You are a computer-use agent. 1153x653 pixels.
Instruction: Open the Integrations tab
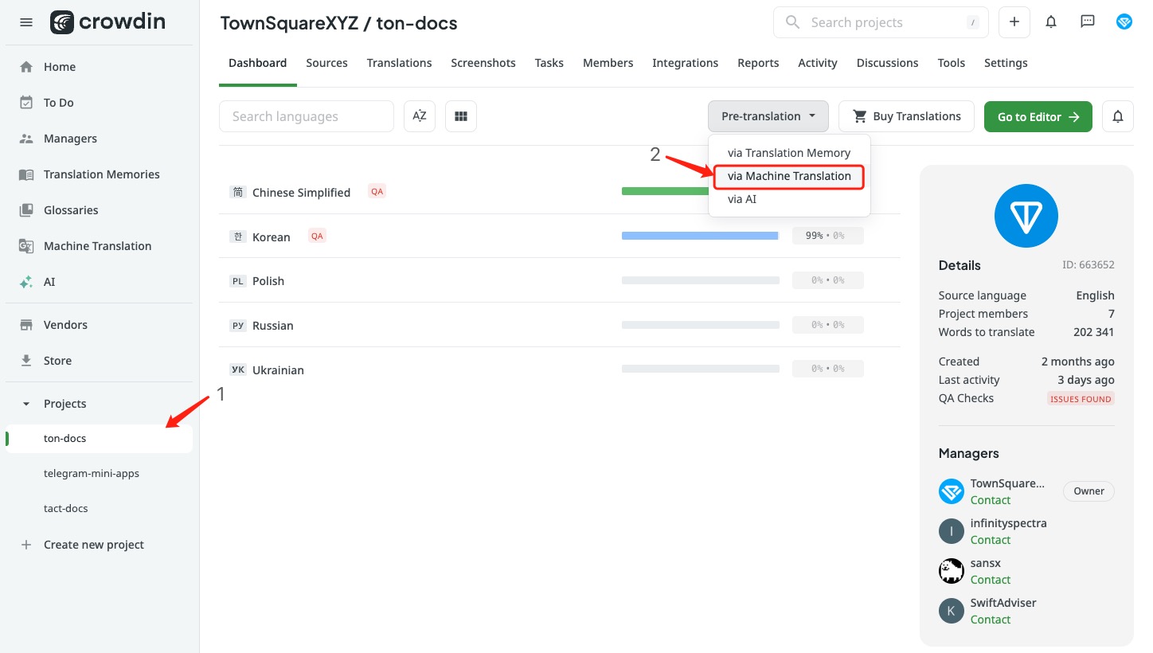(686, 63)
